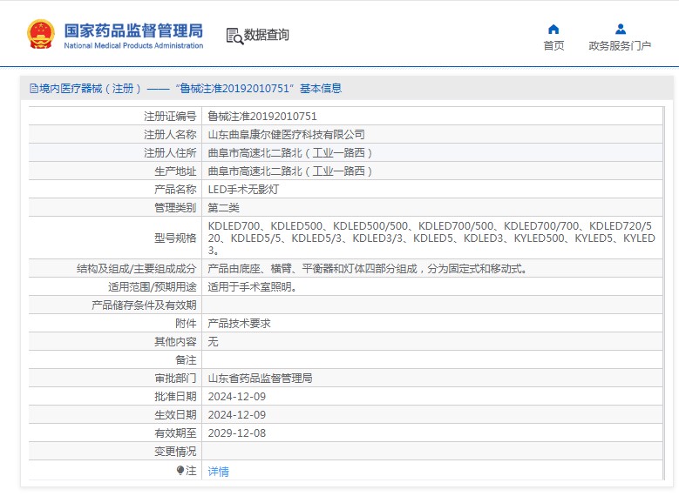
Task: Click the lightbulb icon beside 注
Action: 180,470
